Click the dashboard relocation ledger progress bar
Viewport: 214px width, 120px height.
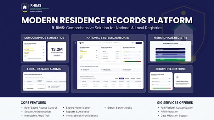[132, 61]
